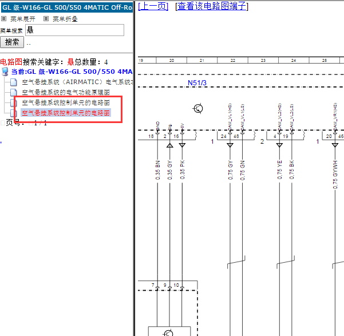The width and height of the screenshot is (344, 336).
Task: Select the 当前:GL 级-W166-GL 500/550 root node
Action: pos(72,72)
